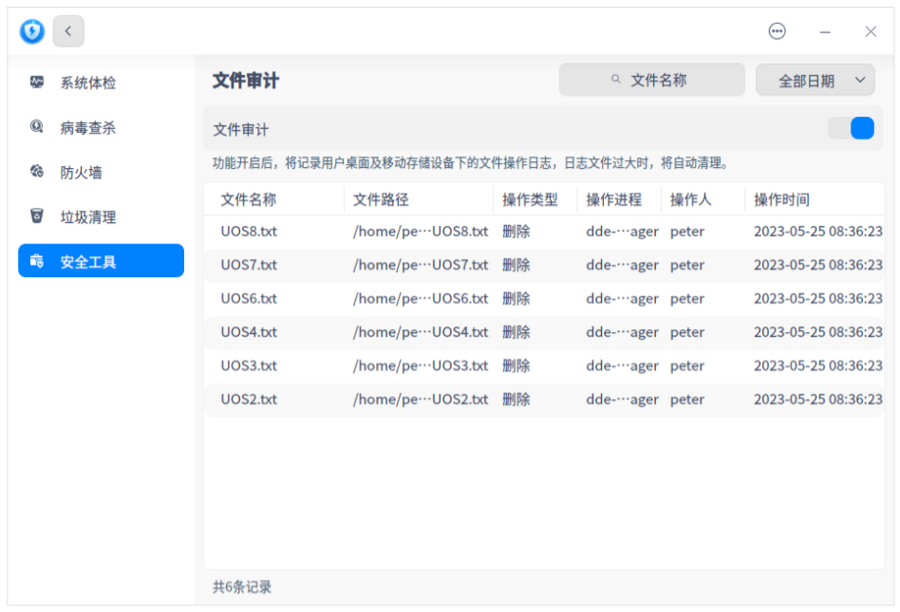
Task: Click the 全部日期 chevron arrow
Action: (859, 81)
